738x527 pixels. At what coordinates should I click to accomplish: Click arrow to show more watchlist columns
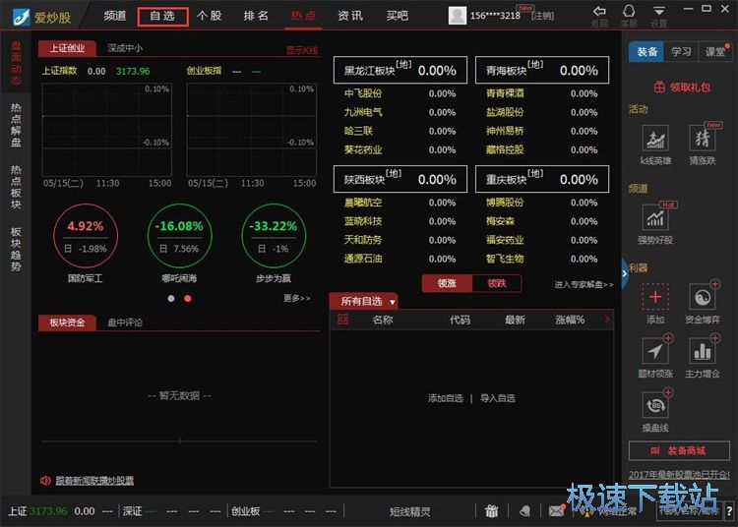[x=607, y=320]
